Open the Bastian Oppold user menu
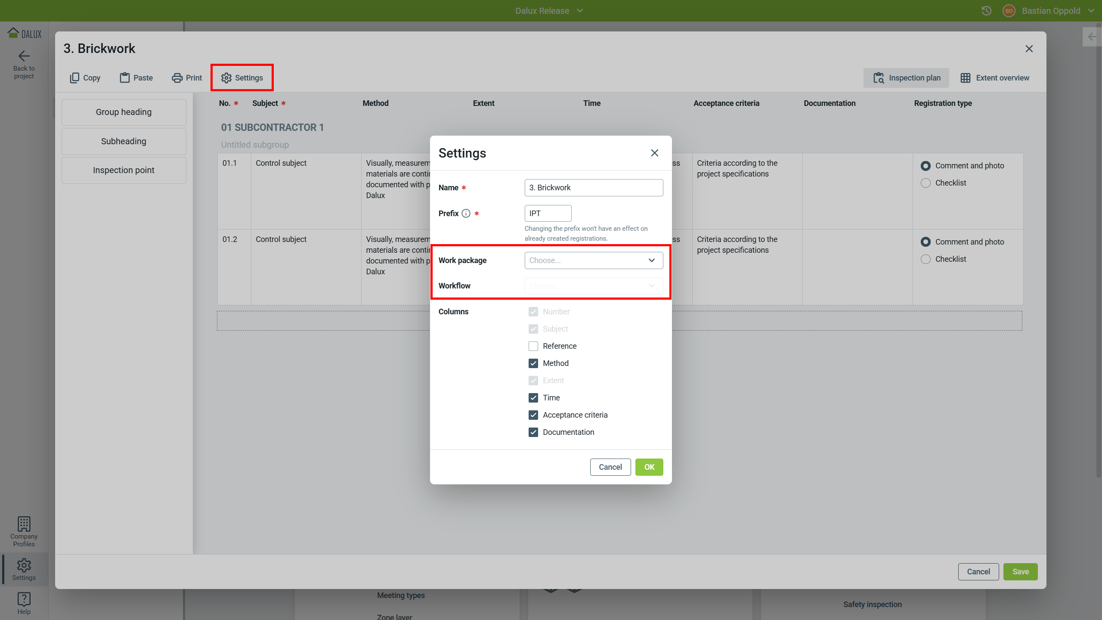1102x620 pixels. coord(1050,11)
